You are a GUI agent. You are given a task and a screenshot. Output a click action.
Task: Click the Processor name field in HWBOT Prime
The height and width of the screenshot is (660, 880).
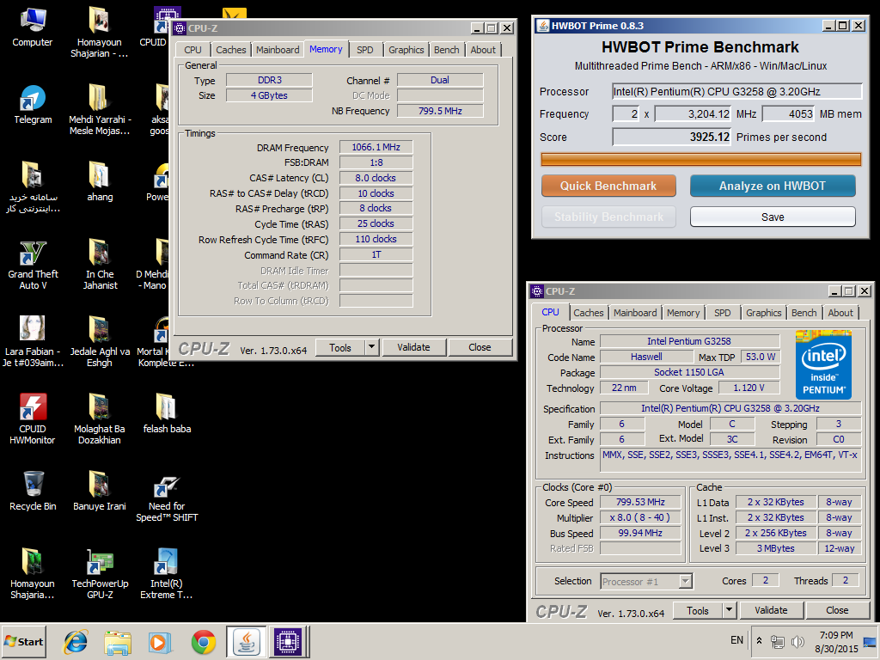pyautogui.click(x=736, y=91)
